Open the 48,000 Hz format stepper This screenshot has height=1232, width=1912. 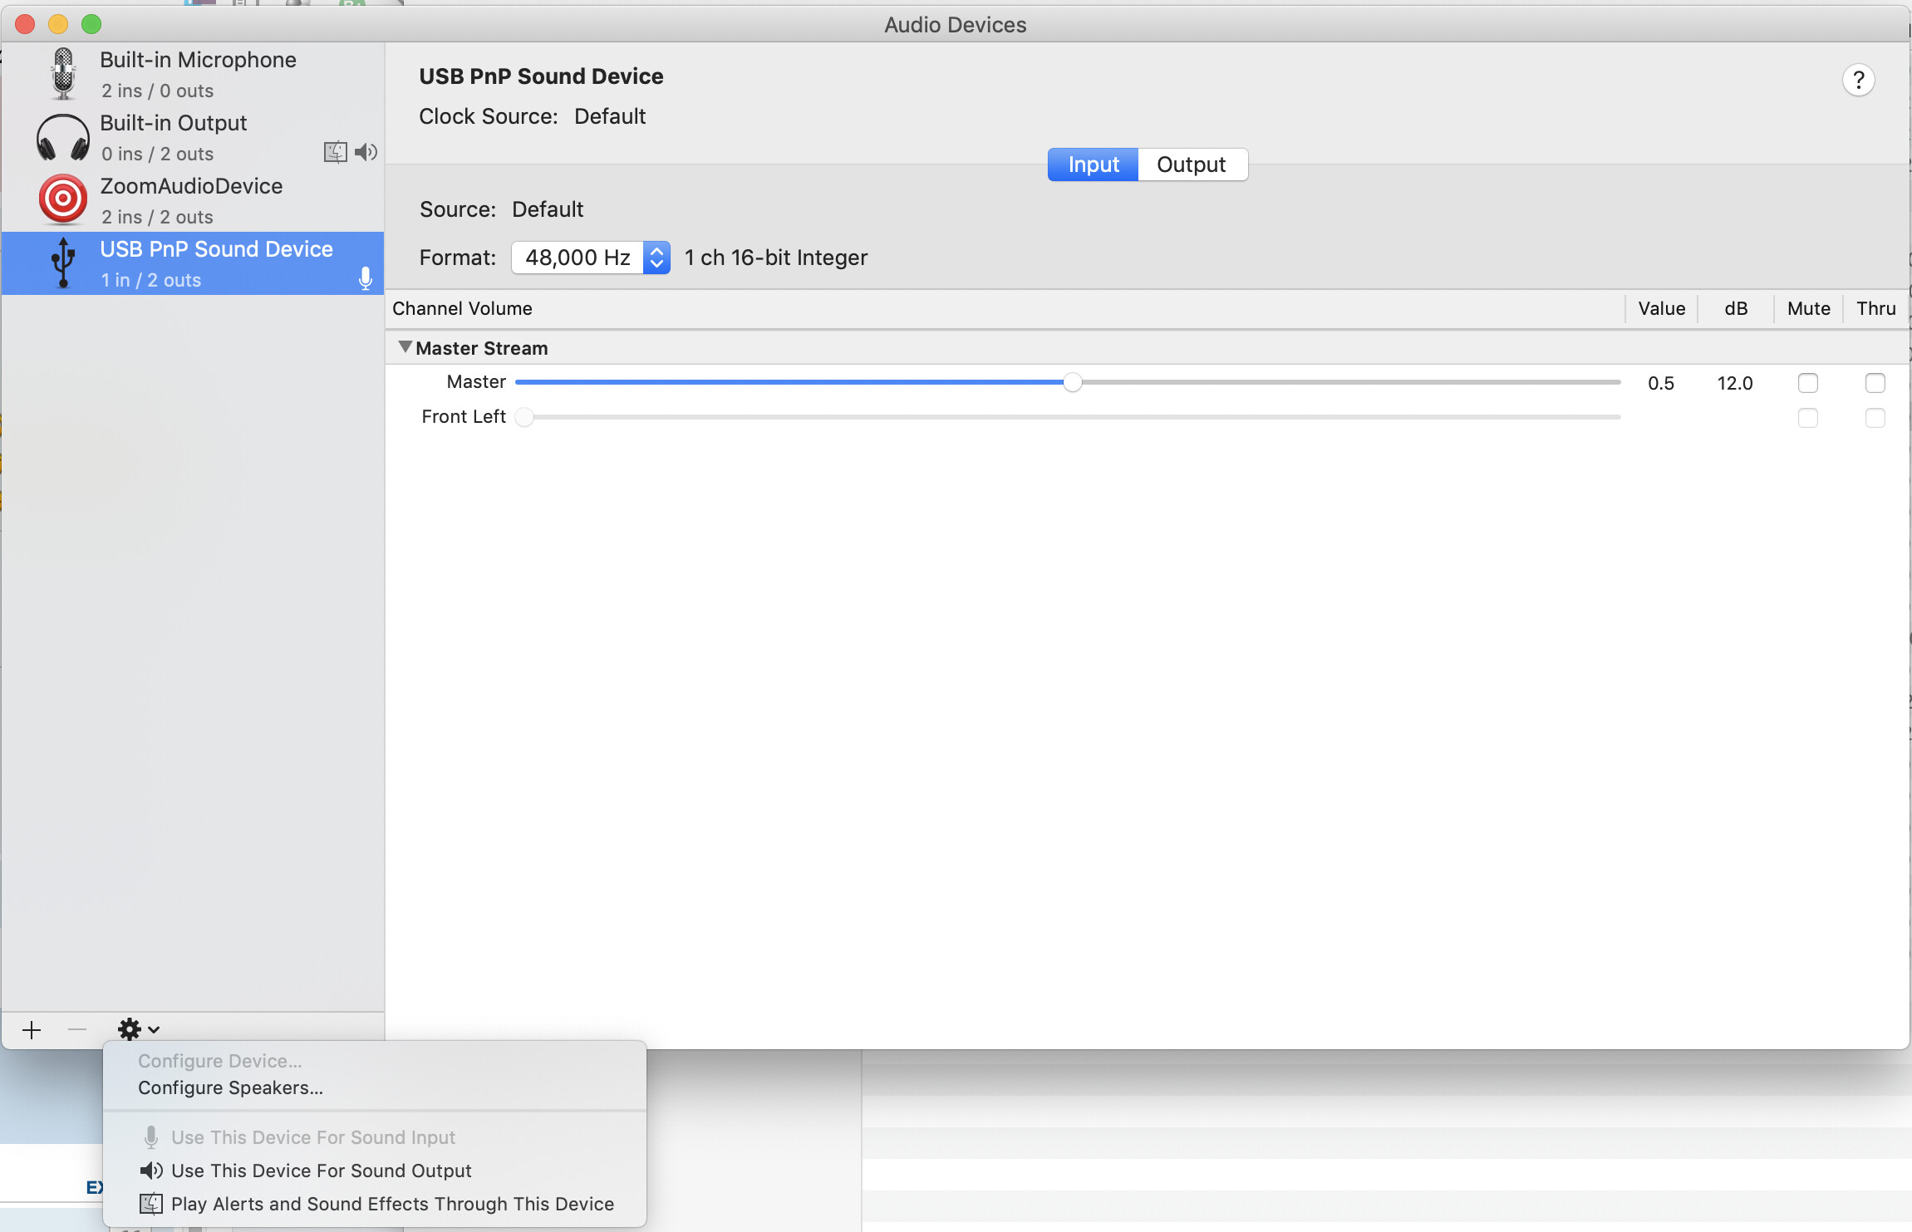point(656,258)
